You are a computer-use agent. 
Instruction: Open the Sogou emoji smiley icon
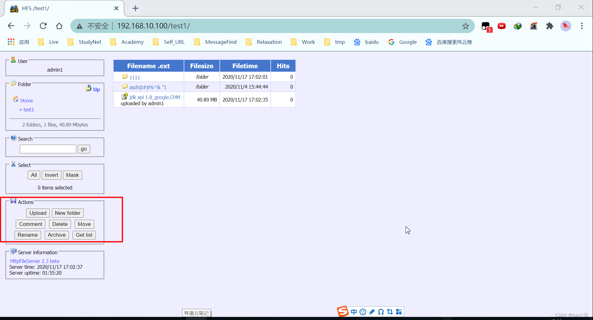363,312
